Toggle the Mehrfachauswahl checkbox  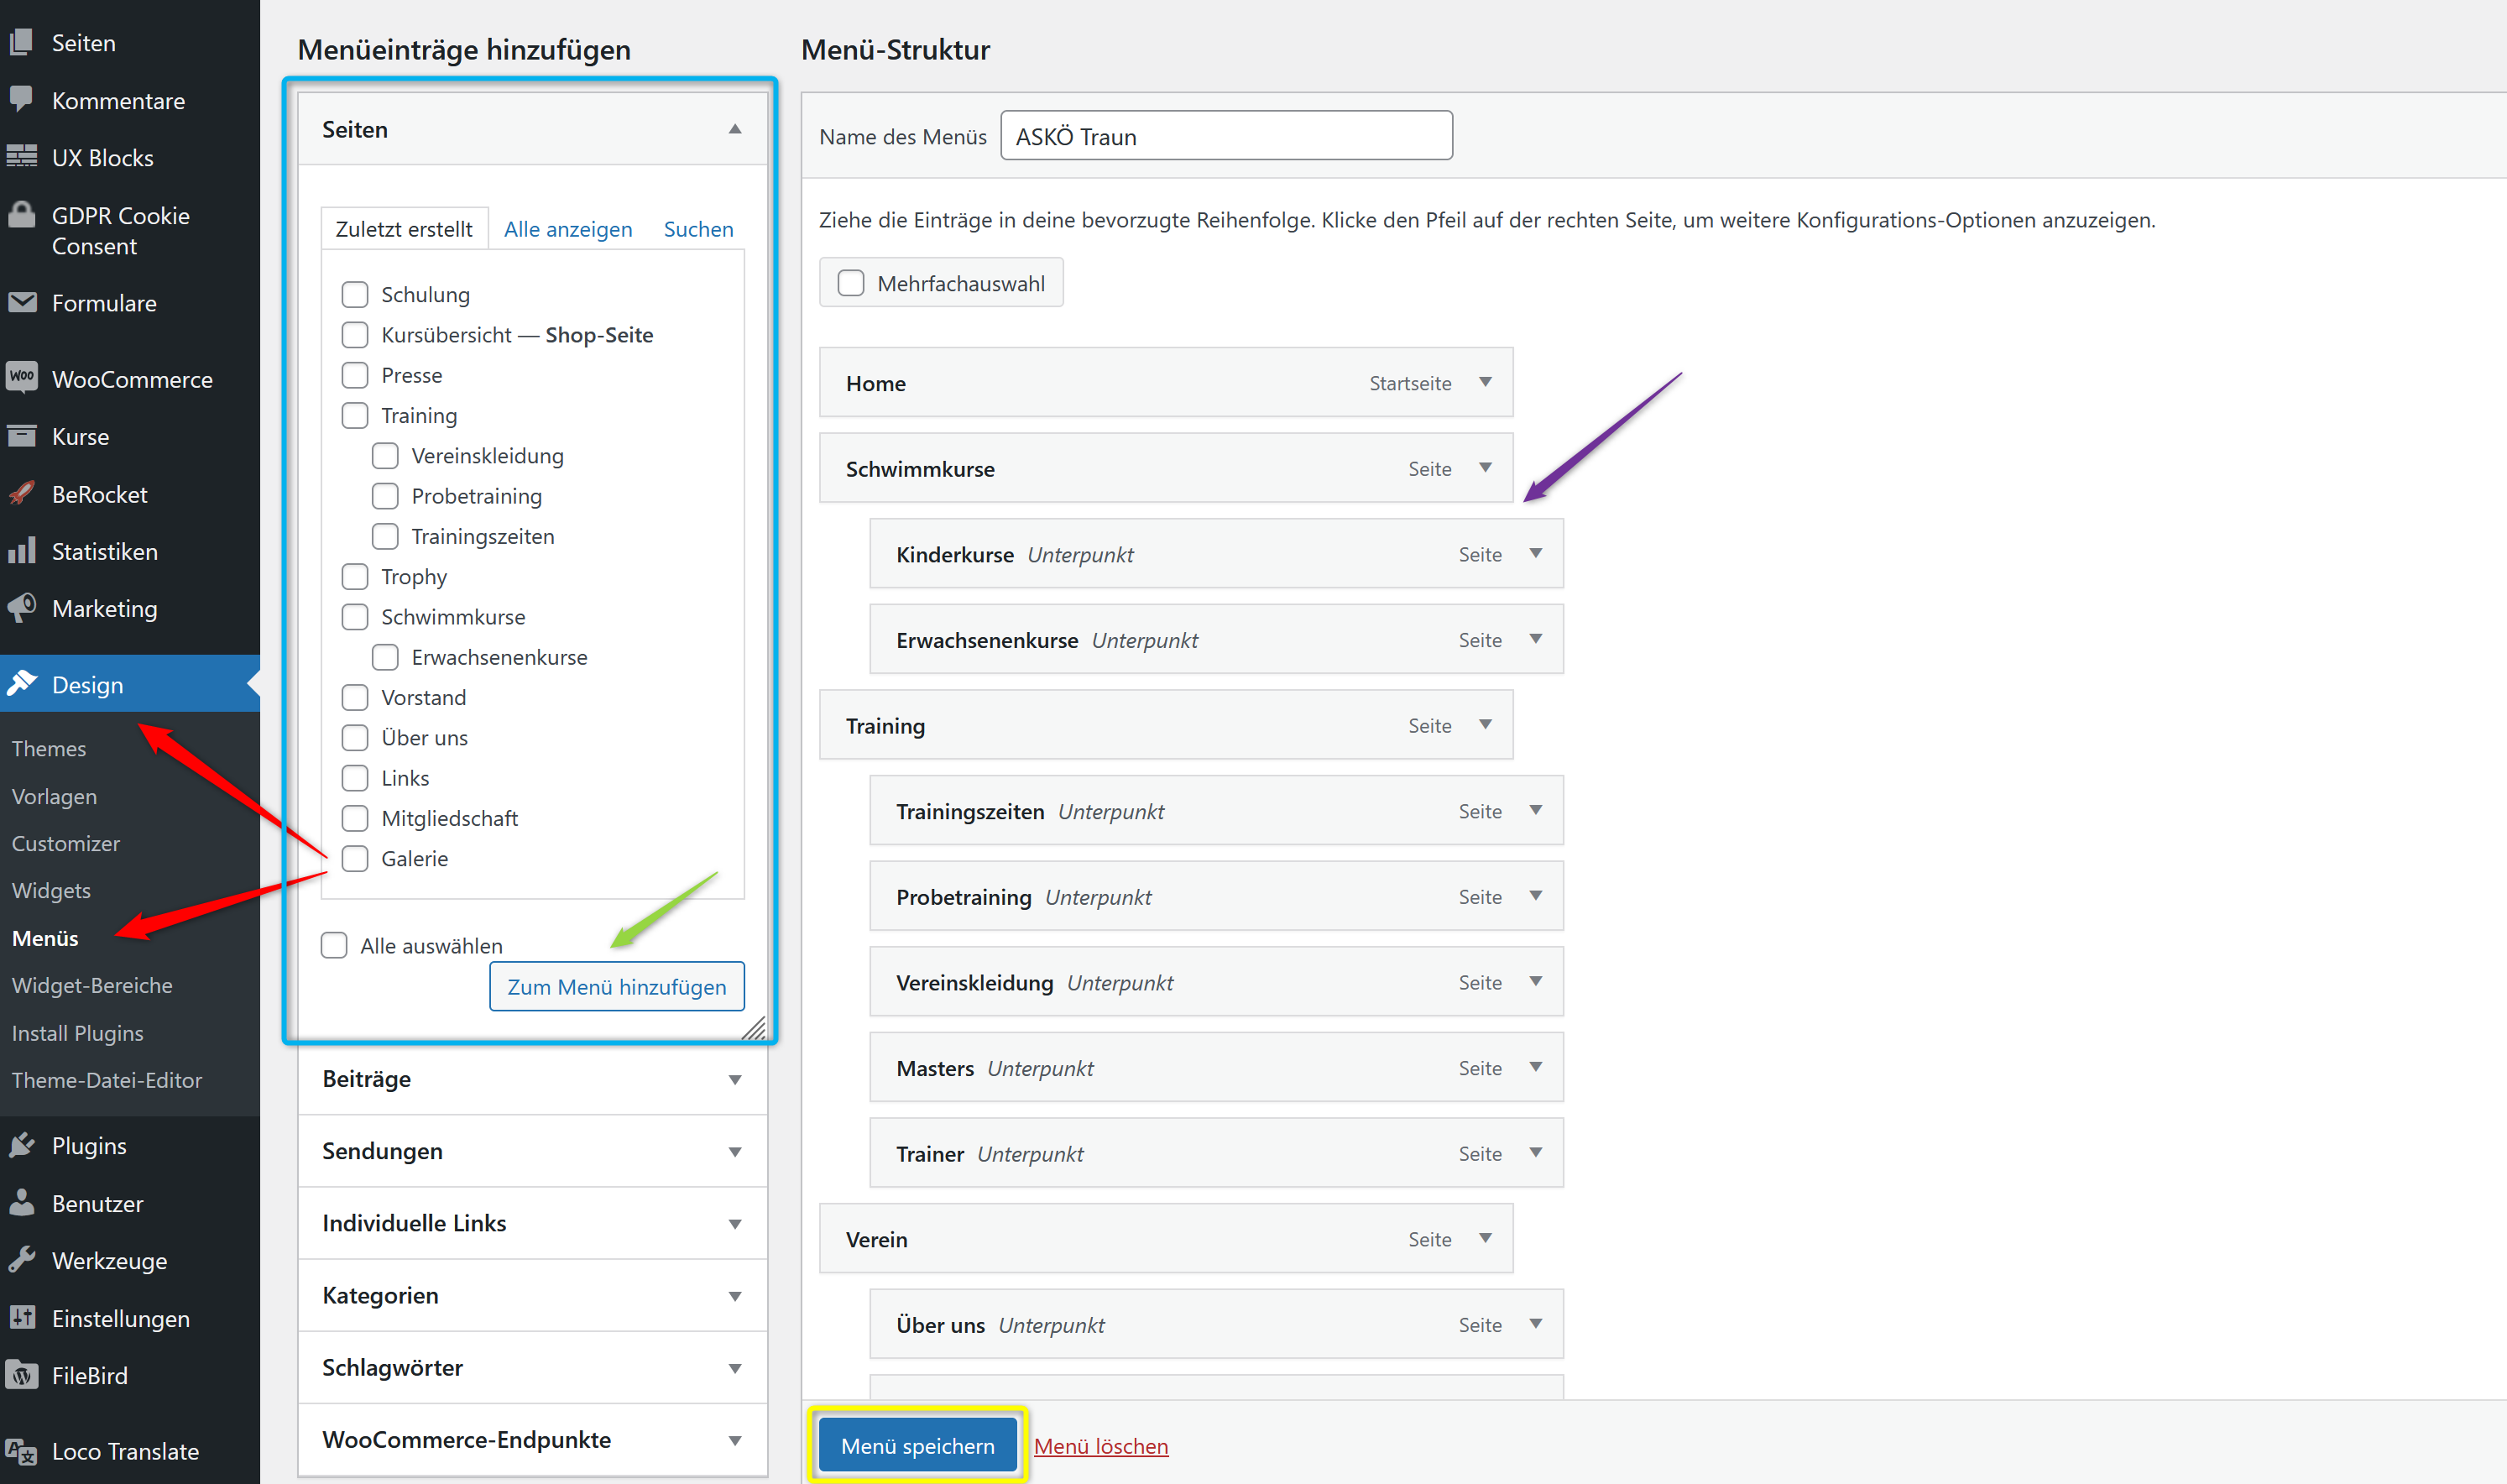[851, 283]
